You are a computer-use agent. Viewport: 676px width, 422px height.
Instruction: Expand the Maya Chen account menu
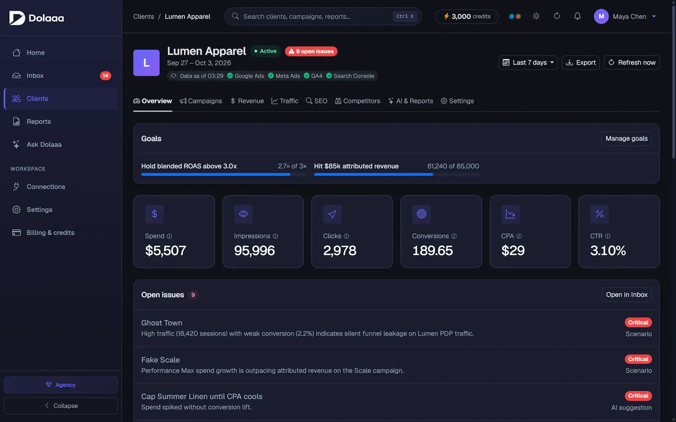tap(625, 16)
